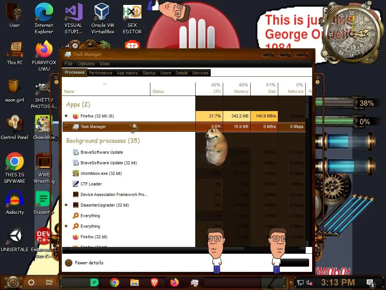Image resolution: width=386 pixels, height=290 pixels.
Task: Click the green Dissenter taskbar icon
Action: pyautogui.click(x=94, y=282)
